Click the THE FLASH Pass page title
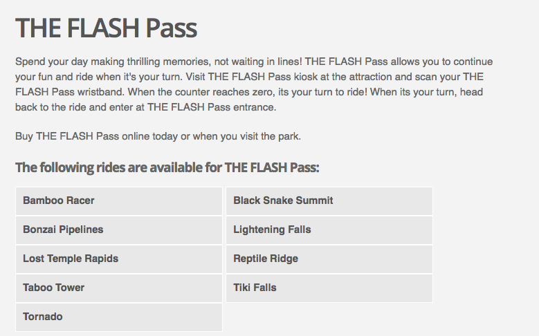This screenshot has width=539, height=336. coord(107,28)
